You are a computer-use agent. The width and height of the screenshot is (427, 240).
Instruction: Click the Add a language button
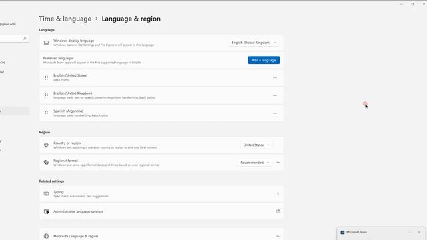pos(264,60)
